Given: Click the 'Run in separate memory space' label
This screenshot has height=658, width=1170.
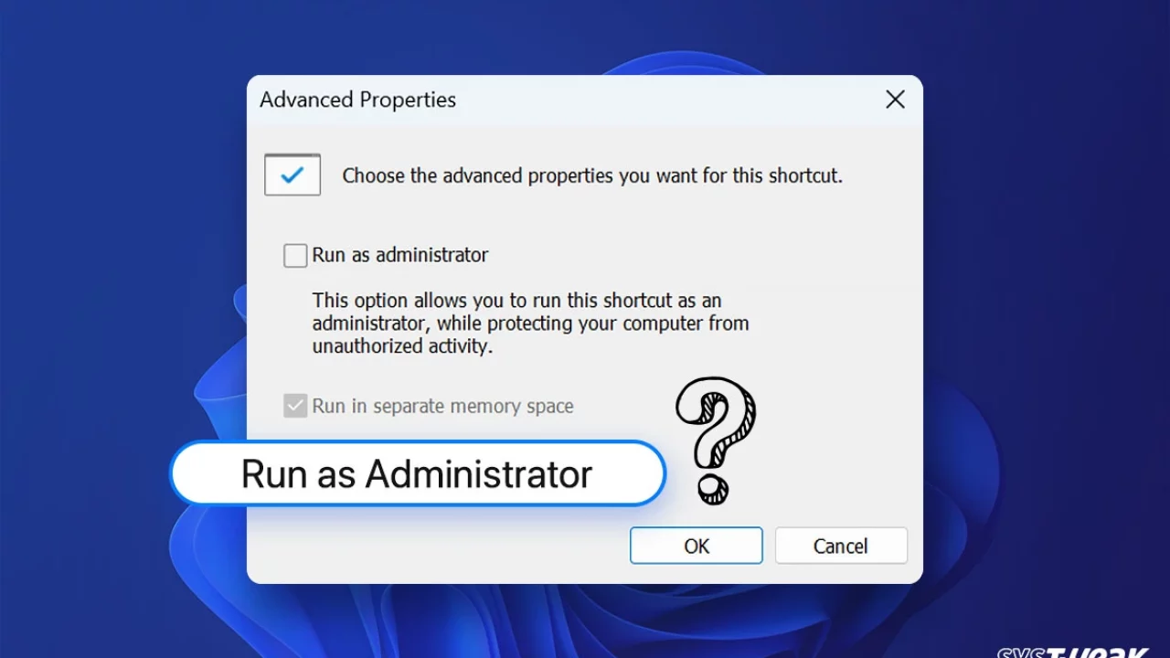Looking at the screenshot, I should (442, 406).
